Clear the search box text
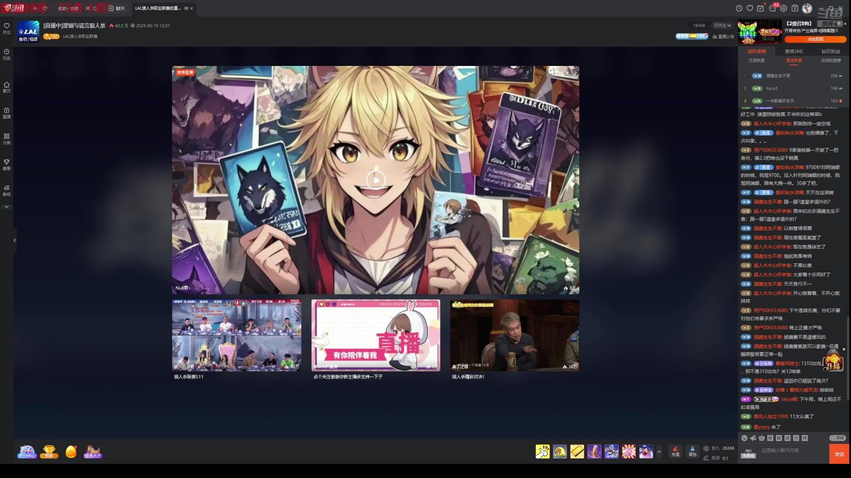Image resolution: width=851 pixels, height=478 pixels. tap(88, 8)
